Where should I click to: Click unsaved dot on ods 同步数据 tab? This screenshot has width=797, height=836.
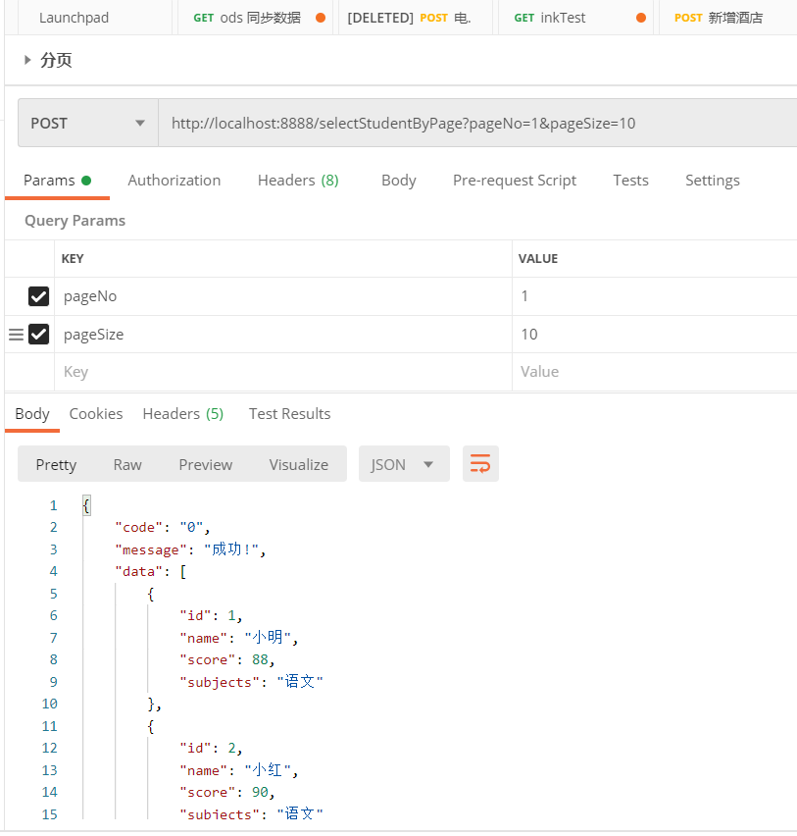321,18
